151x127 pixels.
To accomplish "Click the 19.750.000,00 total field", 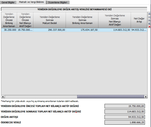I will [125, 106].
